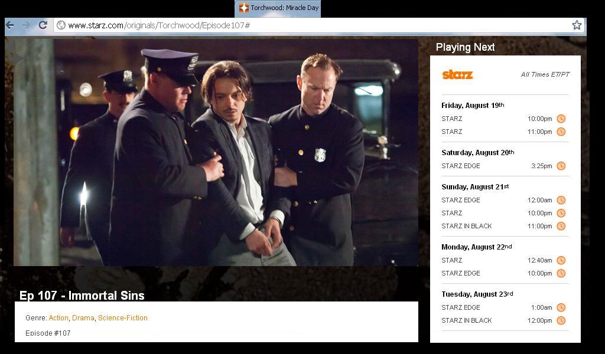Set reminder for Tuesday 1:00am STARZ EDGE
Screen dimensions: 605x354
[x=561, y=307]
